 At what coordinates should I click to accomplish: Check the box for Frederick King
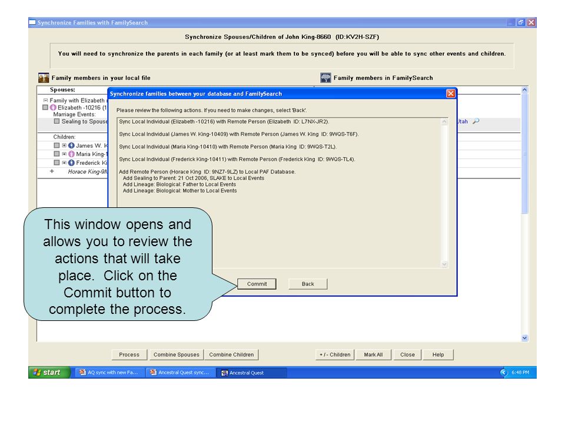(x=56, y=163)
